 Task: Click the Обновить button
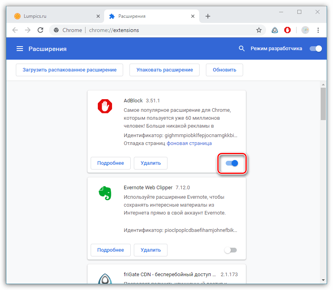point(225,70)
